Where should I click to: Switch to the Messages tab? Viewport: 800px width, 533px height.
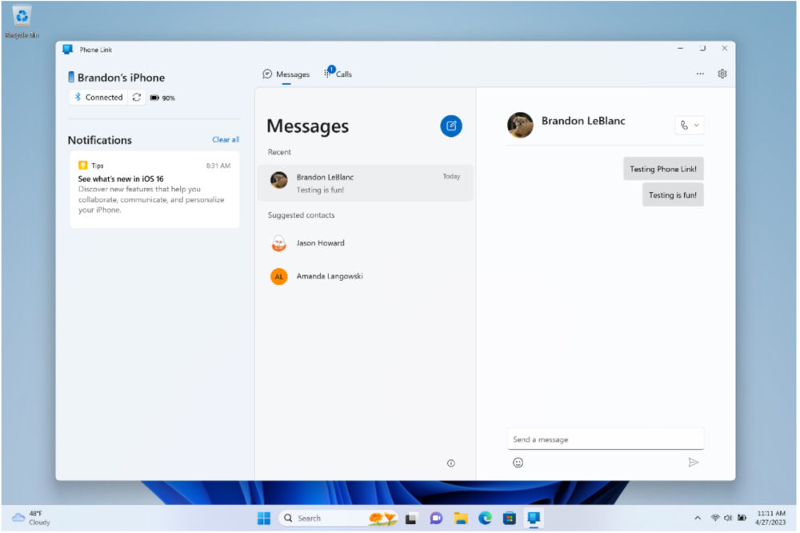point(286,74)
